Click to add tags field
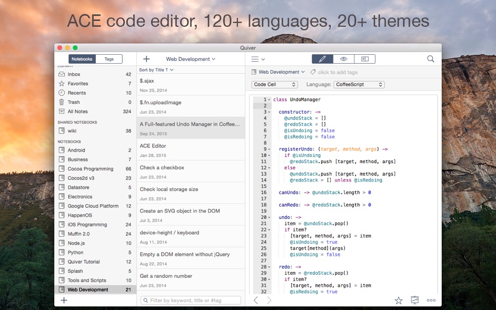The height and width of the screenshot is (310, 496). click(337, 72)
